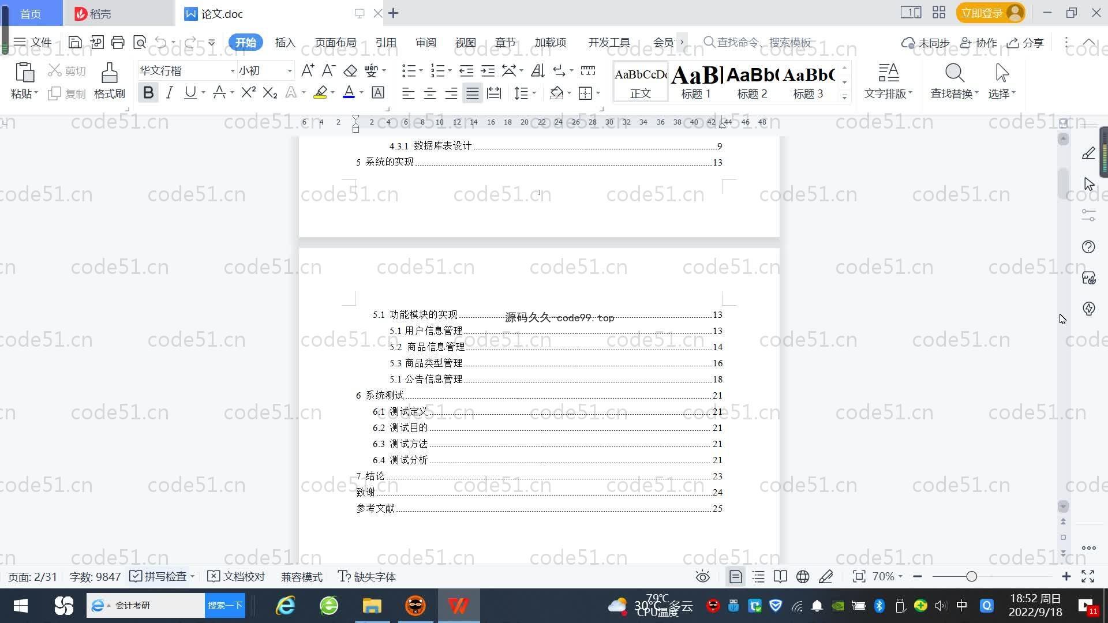Click the eye protection mode icon
The image size is (1108, 623).
tap(702, 577)
